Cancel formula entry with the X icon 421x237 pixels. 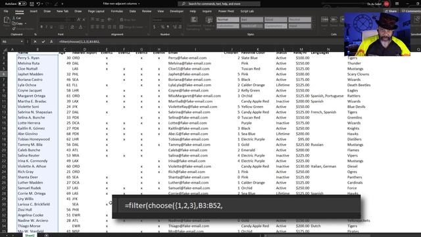pyautogui.click(x=35, y=41)
